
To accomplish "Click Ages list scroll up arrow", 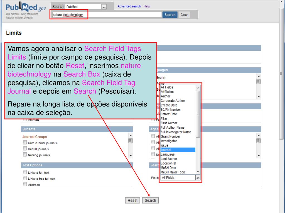I will pos(259,135).
